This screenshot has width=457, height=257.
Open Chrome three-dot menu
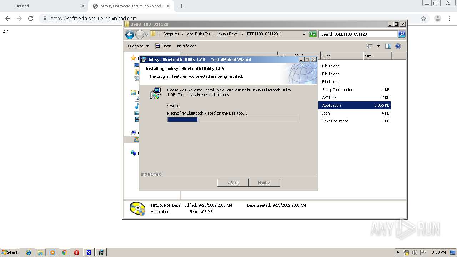[x=450, y=19]
